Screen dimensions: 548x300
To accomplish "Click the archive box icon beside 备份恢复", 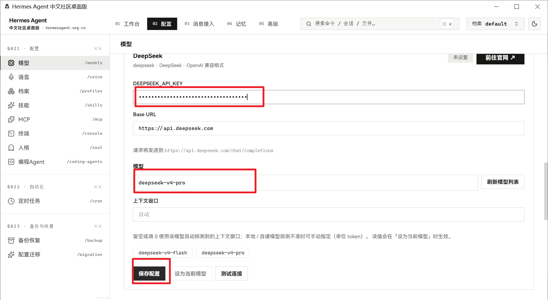I will 11,241.
